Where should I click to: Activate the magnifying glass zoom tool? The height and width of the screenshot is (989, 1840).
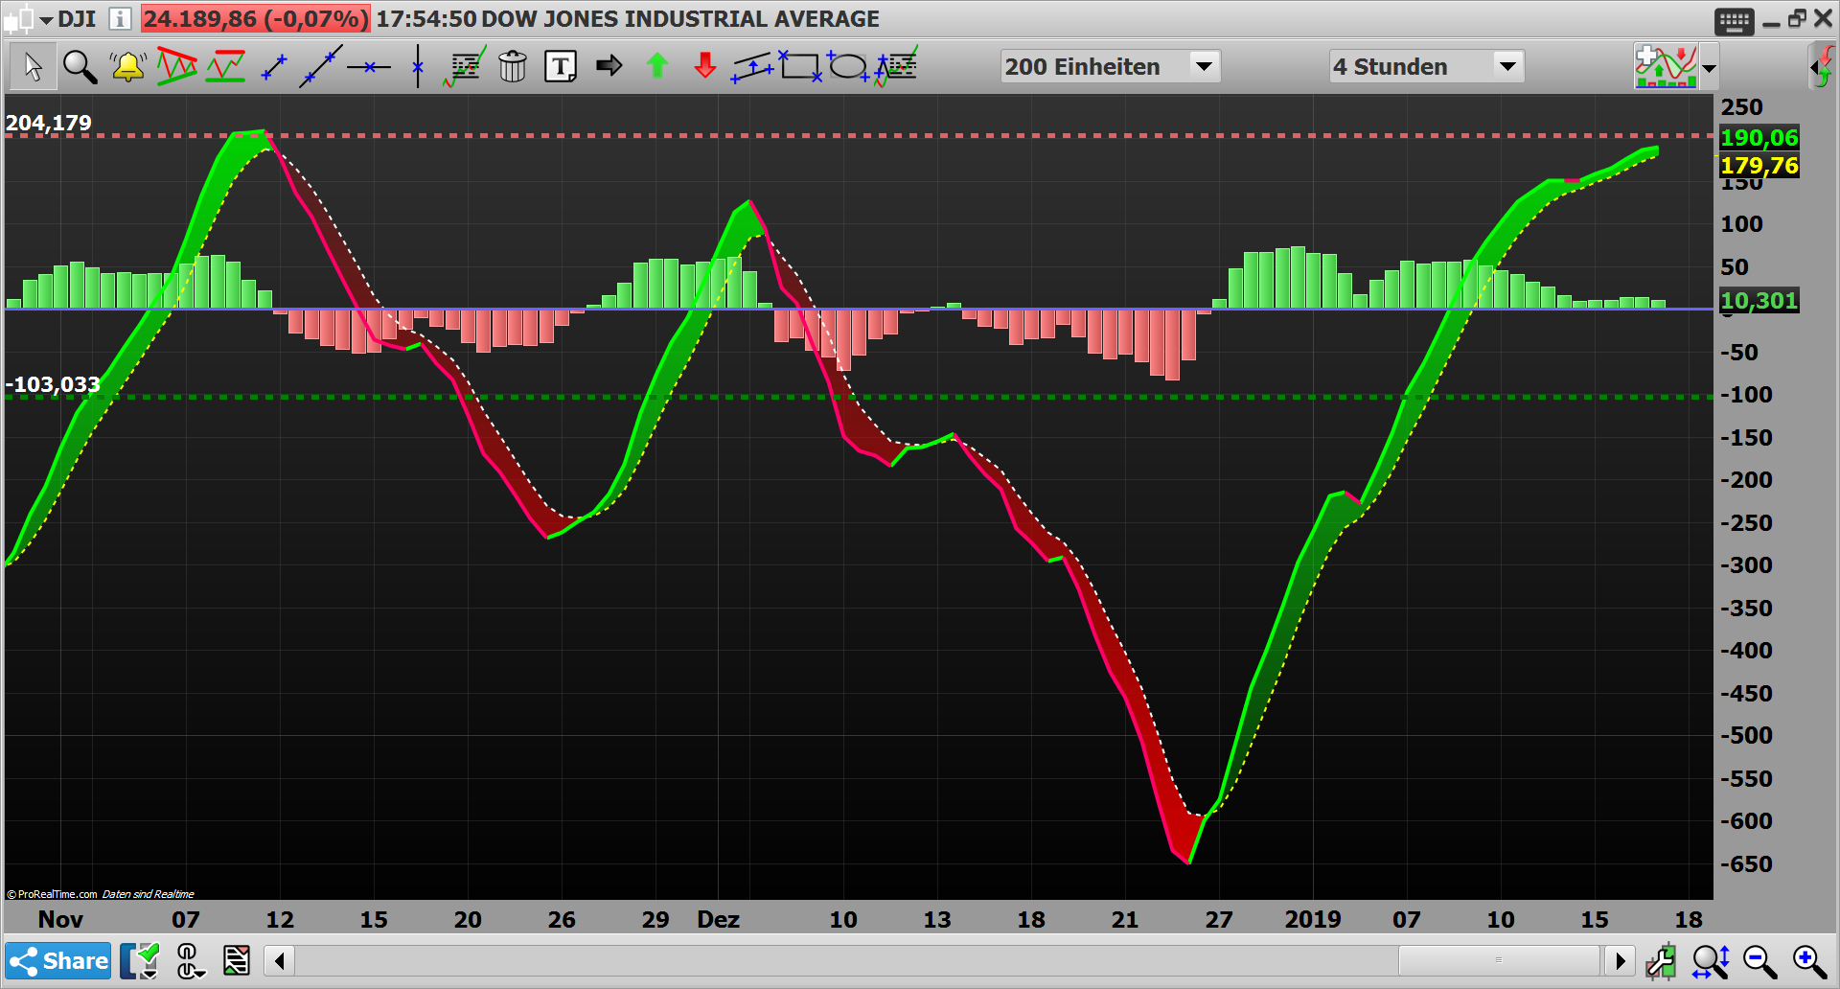(80, 67)
